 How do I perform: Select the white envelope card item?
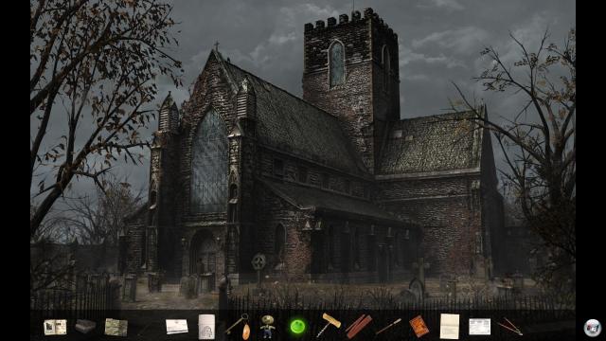click(177, 326)
